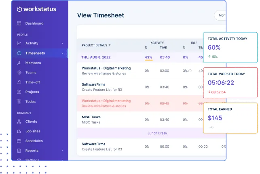
Task: Click the struck-through 02:43 time
Action: coord(165,103)
